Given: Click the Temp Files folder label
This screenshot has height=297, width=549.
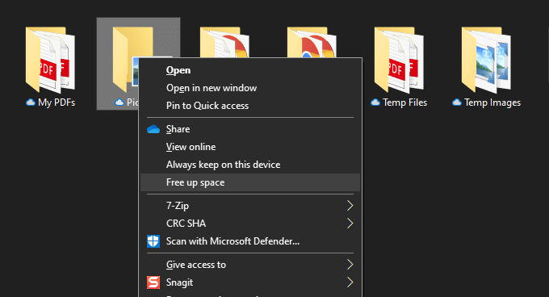Looking at the screenshot, I should click(x=404, y=102).
